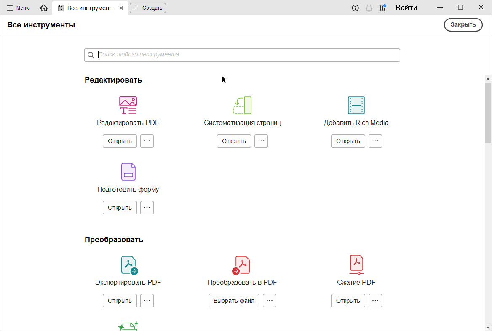This screenshot has height=331, width=492.
Task: Show notifications via the bell icon
Action: pos(369,8)
